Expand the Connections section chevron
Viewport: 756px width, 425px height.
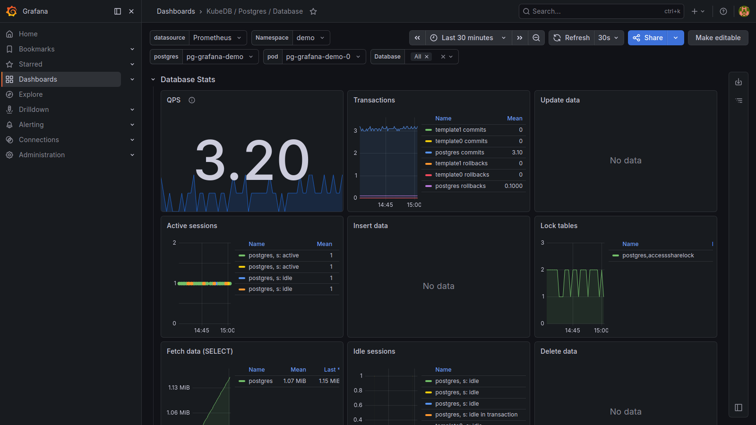[132, 140]
